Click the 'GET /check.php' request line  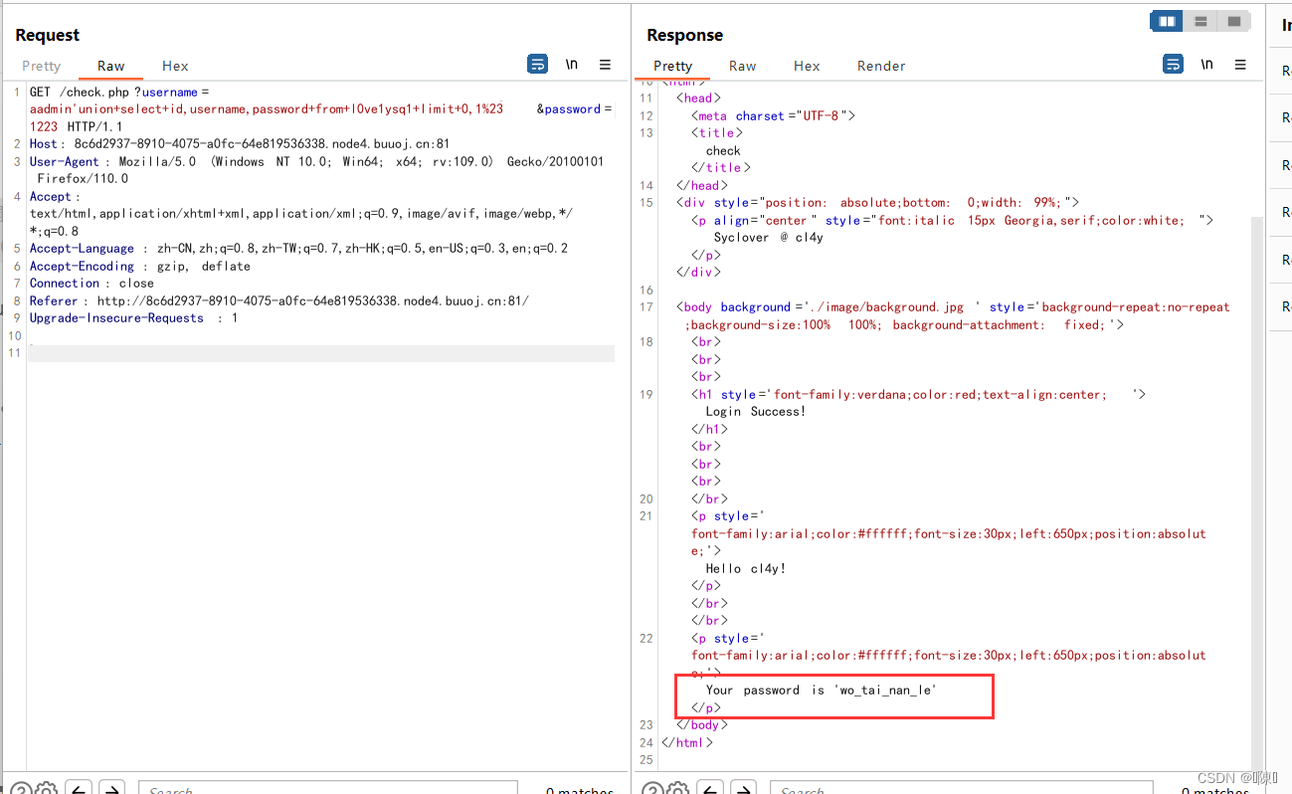[x=119, y=93]
